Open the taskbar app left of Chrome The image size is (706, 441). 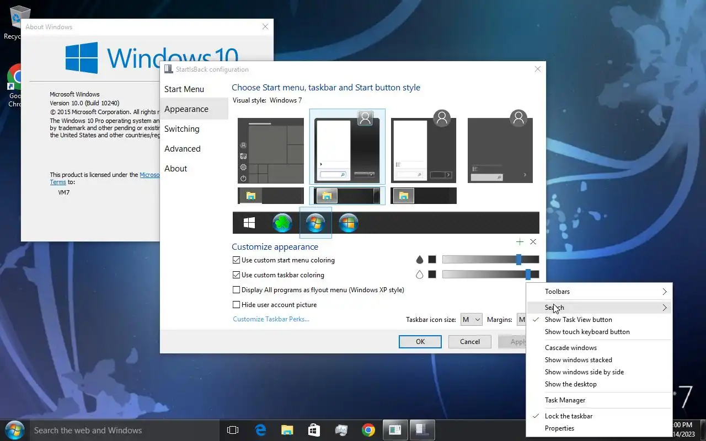pos(341,430)
